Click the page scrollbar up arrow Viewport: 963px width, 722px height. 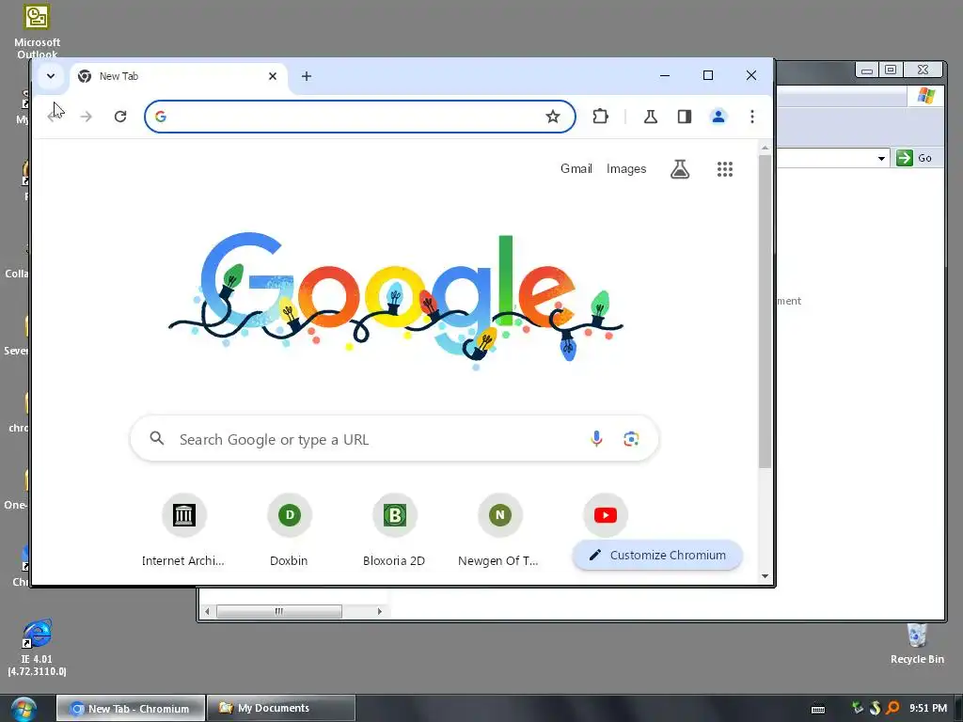pyautogui.click(x=765, y=148)
